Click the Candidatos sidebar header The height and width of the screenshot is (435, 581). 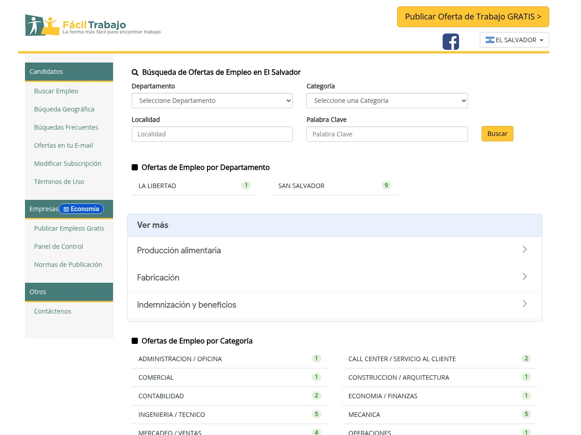coord(69,72)
